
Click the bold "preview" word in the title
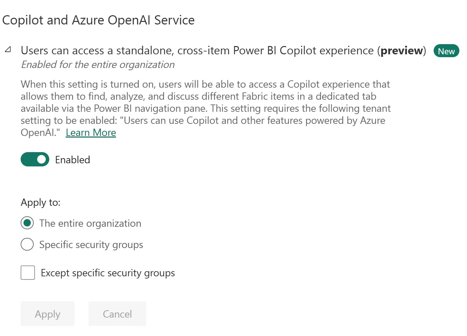(x=402, y=51)
